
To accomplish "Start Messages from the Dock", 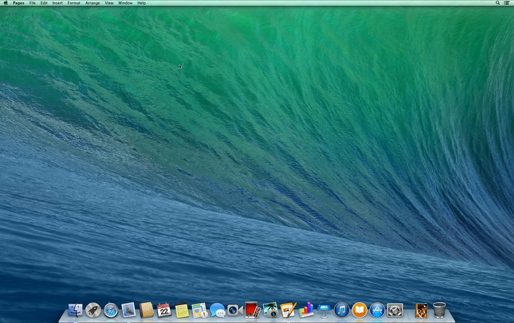I will (x=217, y=310).
